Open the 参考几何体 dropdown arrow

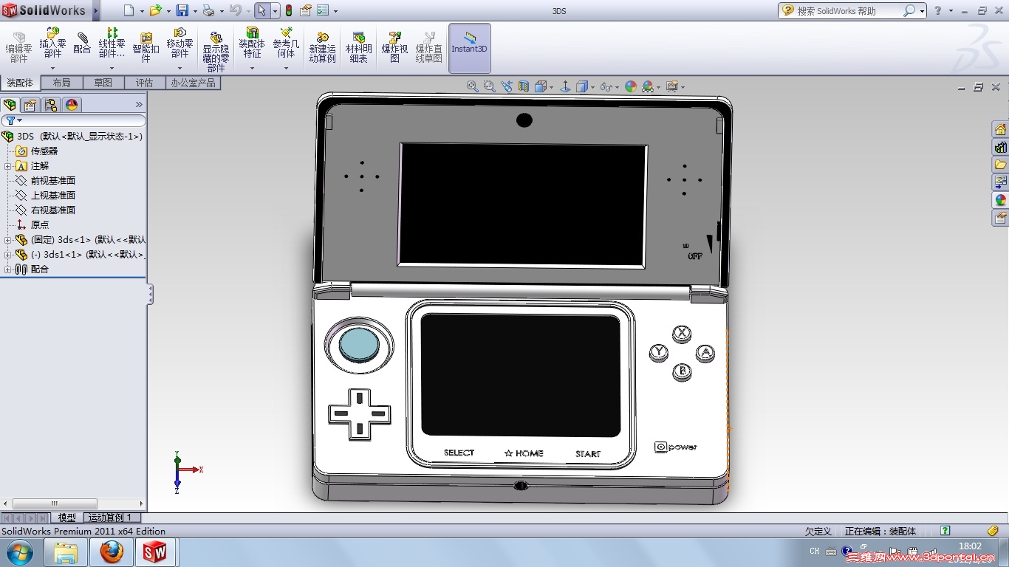tap(286, 68)
